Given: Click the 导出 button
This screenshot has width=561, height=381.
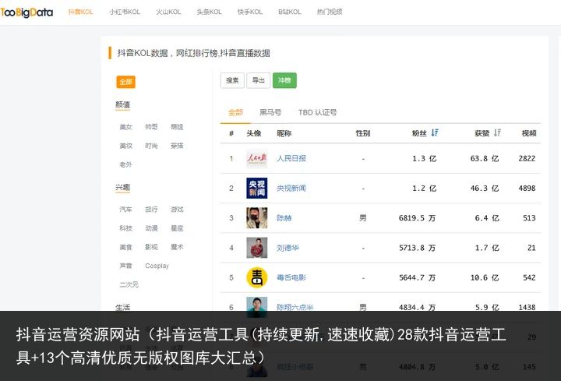Looking at the screenshot, I should pos(259,80).
